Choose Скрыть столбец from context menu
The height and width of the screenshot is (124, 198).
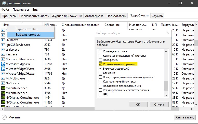(31, 29)
